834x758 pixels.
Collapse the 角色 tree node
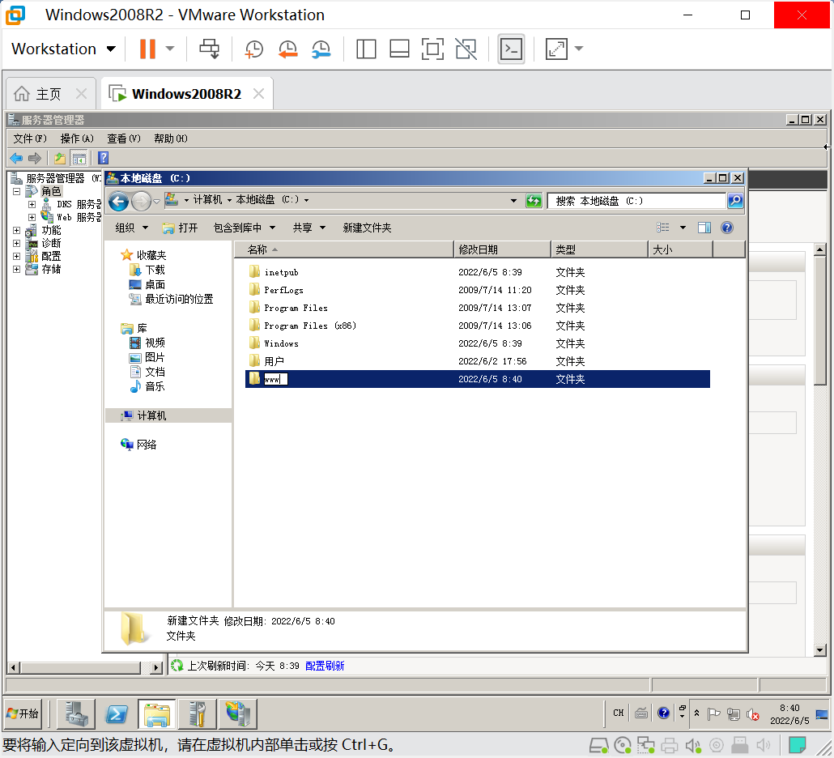[16, 191]
